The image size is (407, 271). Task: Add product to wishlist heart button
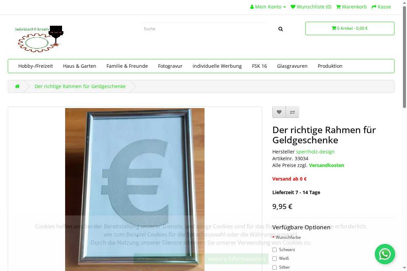point(279,112)
